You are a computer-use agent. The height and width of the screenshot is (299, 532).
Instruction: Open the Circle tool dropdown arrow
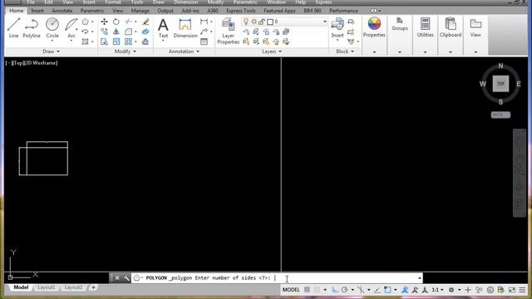coord(52,41)
